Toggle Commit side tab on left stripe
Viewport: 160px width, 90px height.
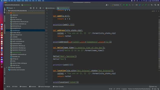[x=4, y=18]
